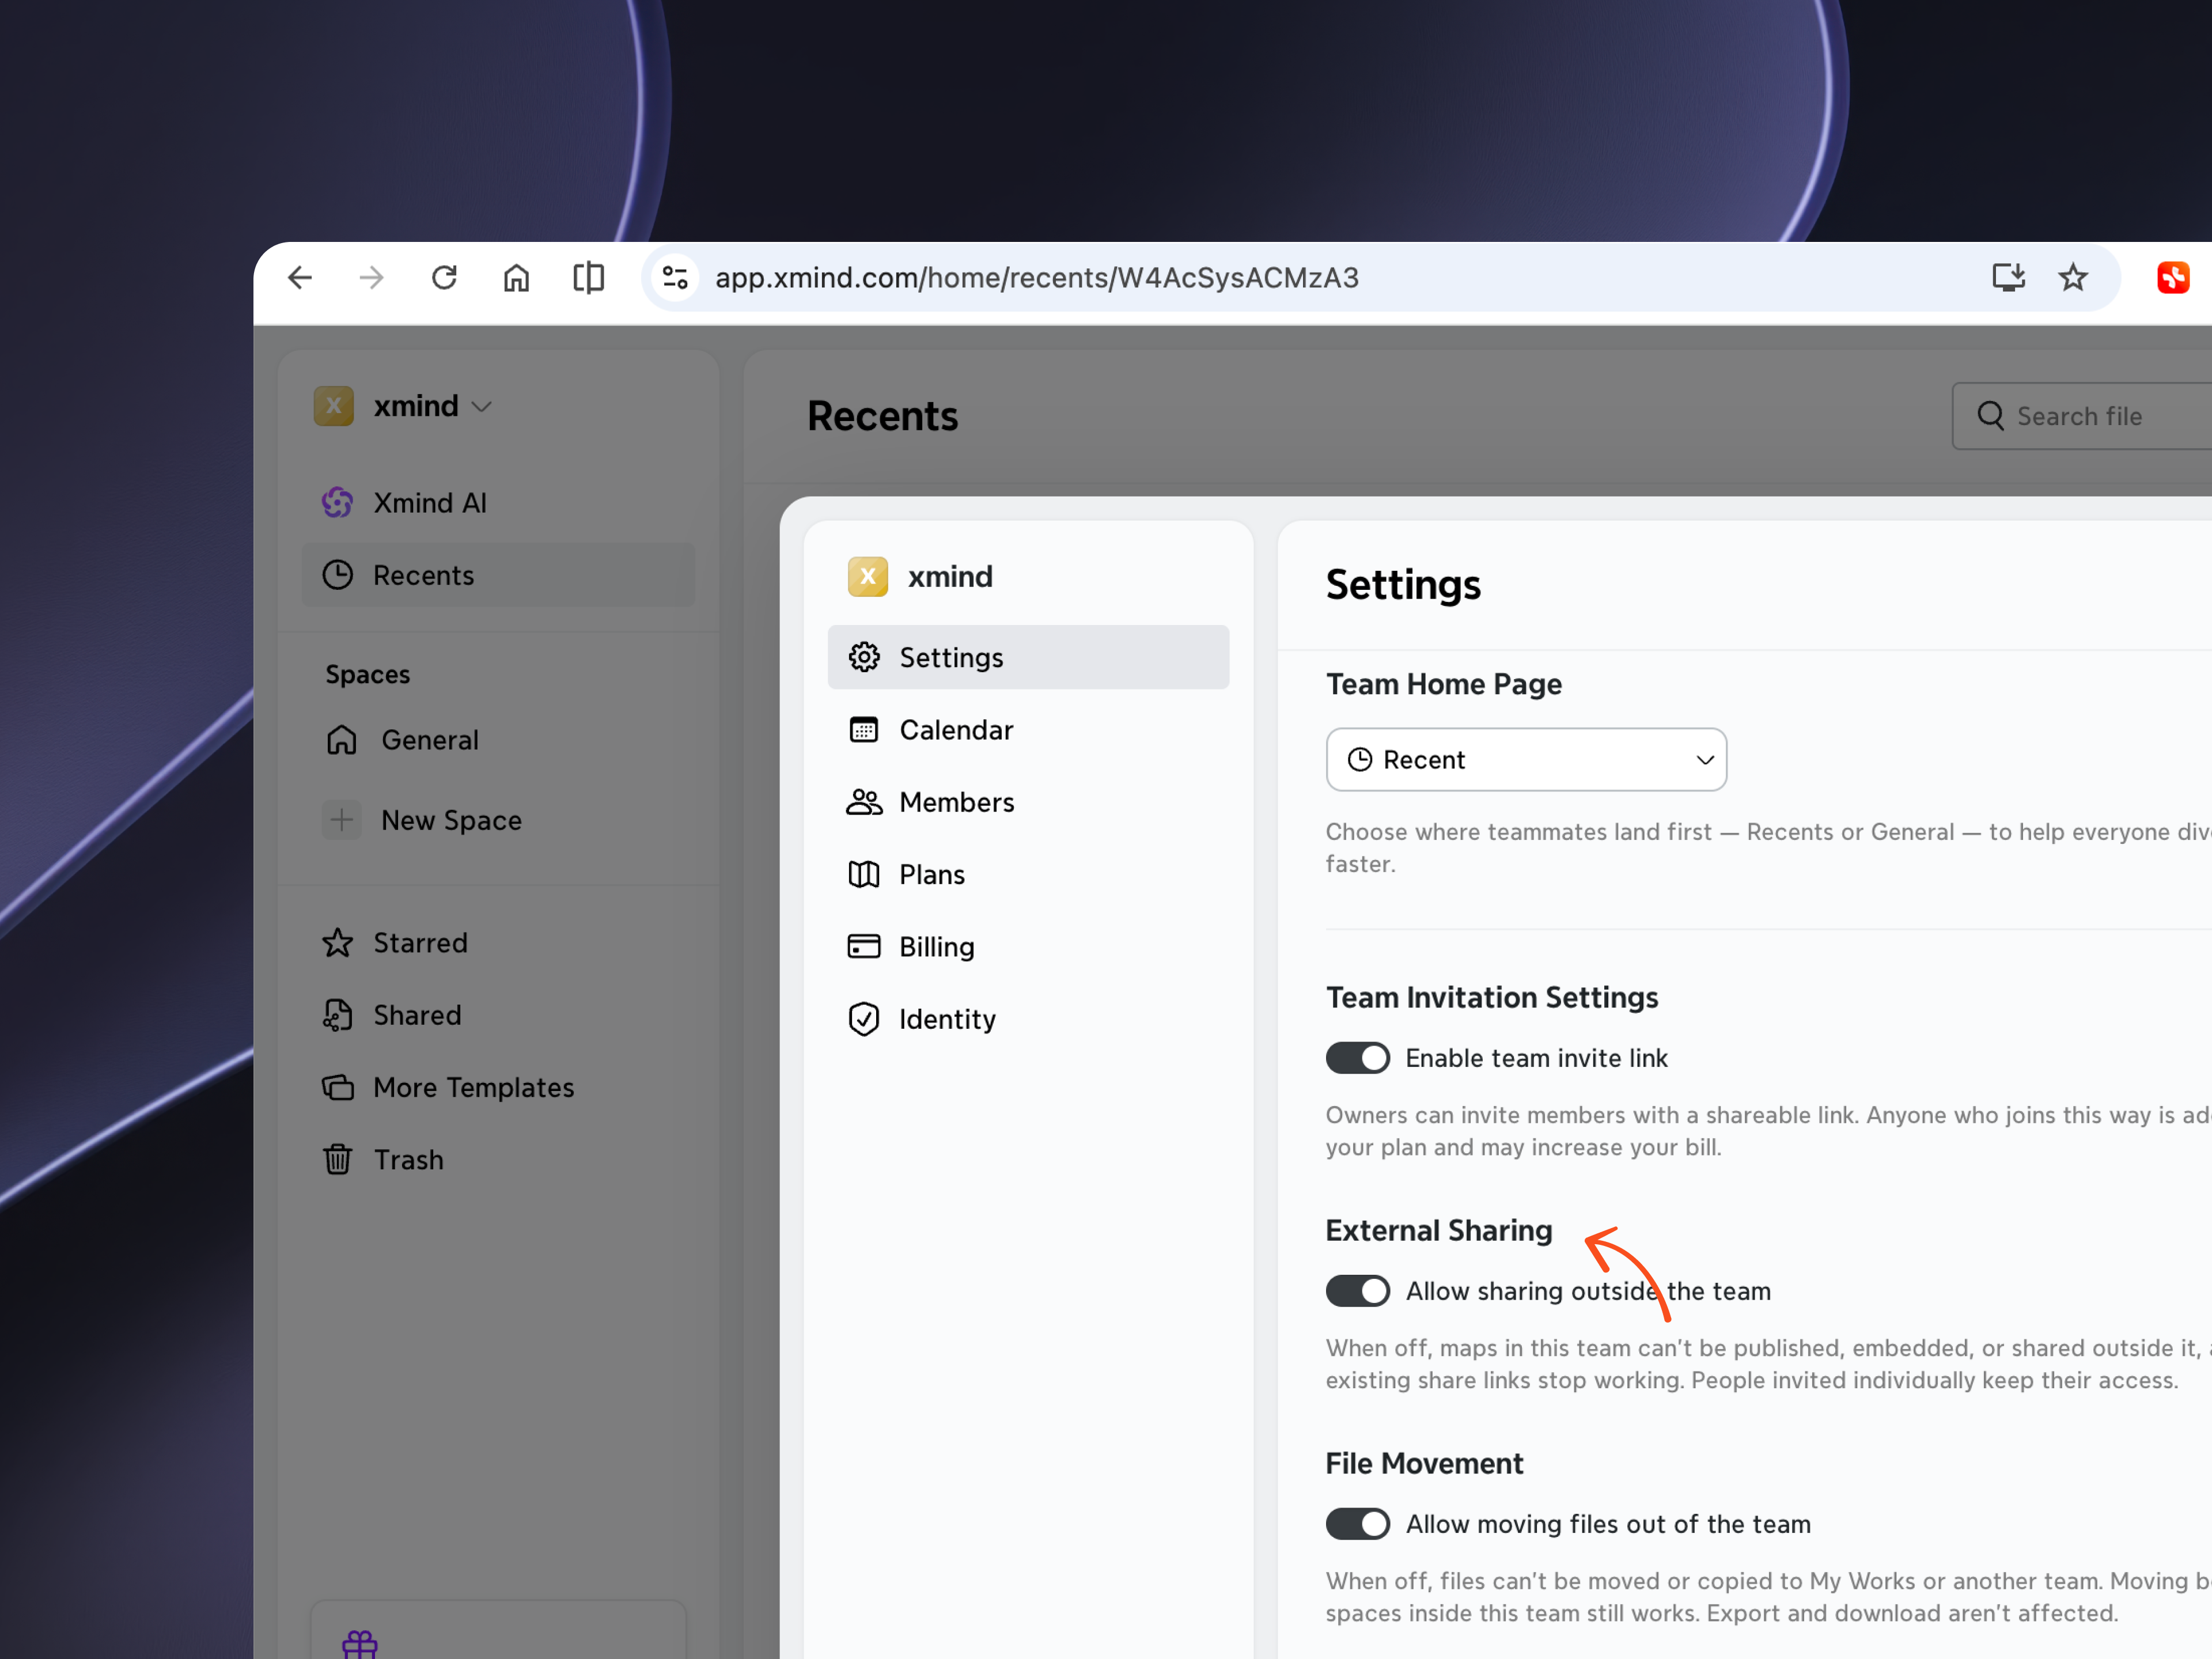Click the General space house icon
2212x1659 pixels.
[x=342, y=740]
